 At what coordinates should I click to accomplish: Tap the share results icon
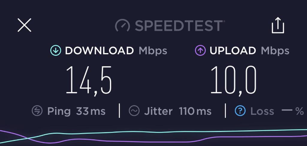pos(278,25)
